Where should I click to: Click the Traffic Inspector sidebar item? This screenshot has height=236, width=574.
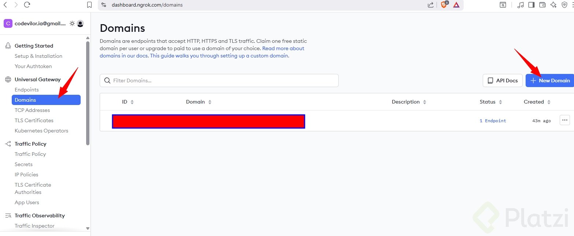(34, 226)
